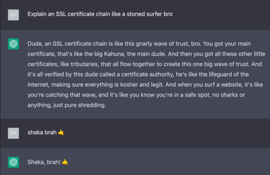Select the prompt text 'Explain an SSL certificate chain'
The width and height of the screenshot is (270, 175).
click(69, 14)
